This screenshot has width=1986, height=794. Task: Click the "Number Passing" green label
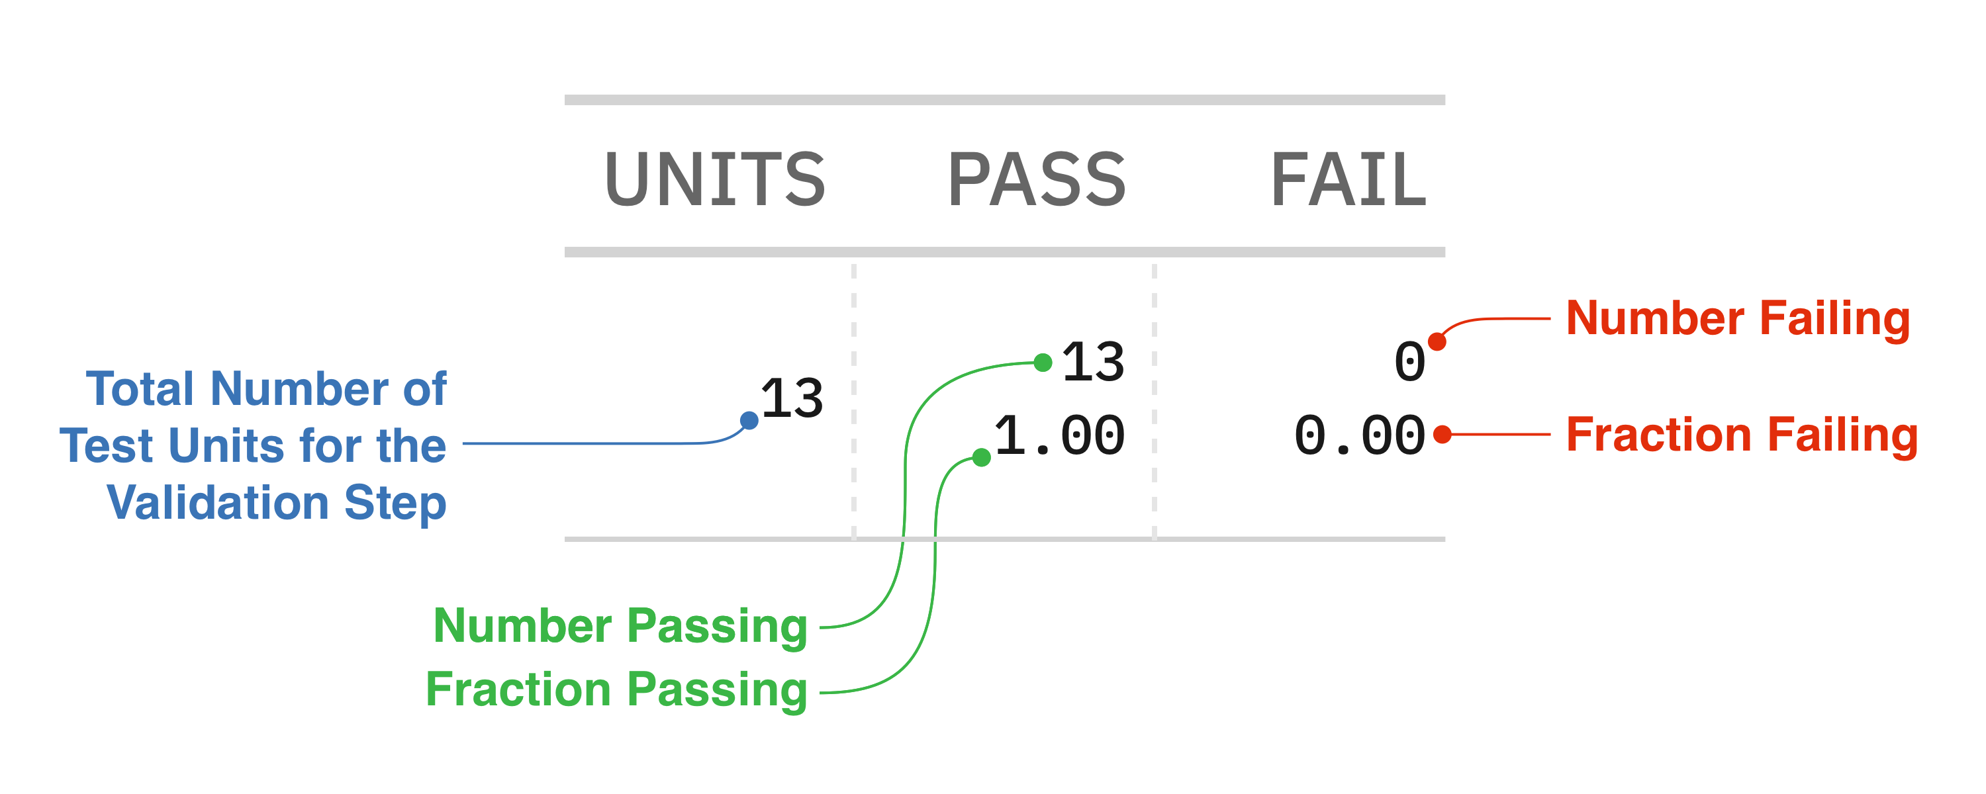coord(620,625)
